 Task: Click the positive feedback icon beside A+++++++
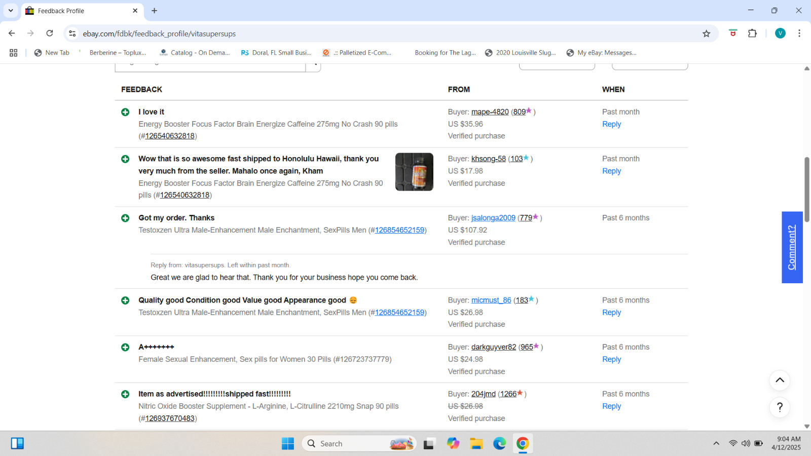tap(125, 347)
